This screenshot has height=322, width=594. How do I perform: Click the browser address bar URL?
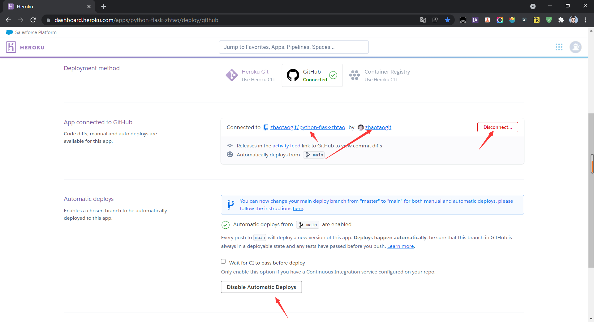click(136, 20)
